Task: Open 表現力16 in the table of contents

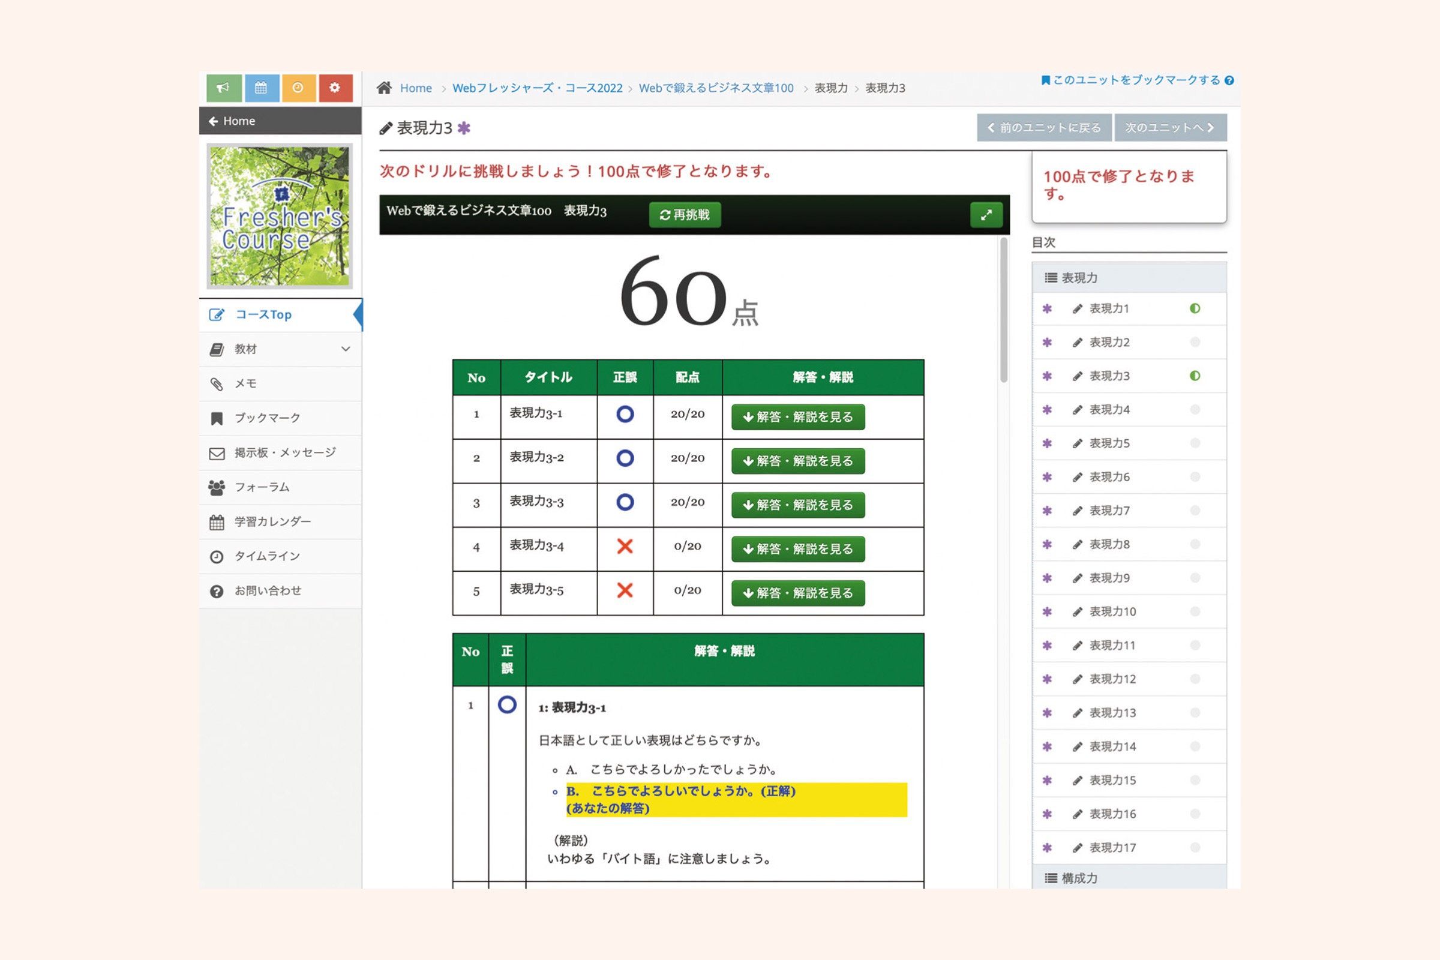Action: (1129, 814)
